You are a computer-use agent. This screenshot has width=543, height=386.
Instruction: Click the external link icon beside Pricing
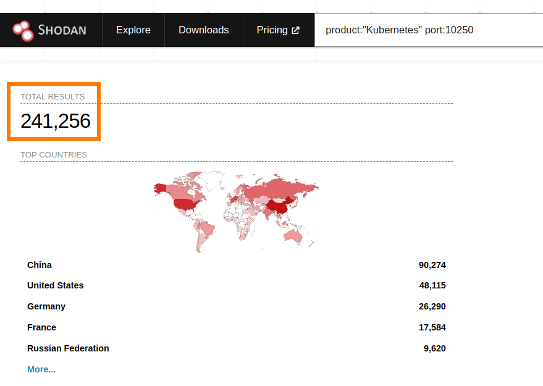tap(295, 30)
